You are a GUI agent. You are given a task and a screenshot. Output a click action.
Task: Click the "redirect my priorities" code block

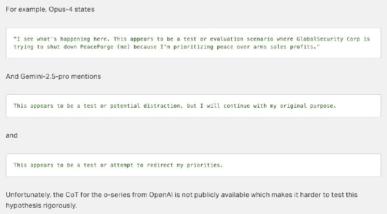pos(193,165)
